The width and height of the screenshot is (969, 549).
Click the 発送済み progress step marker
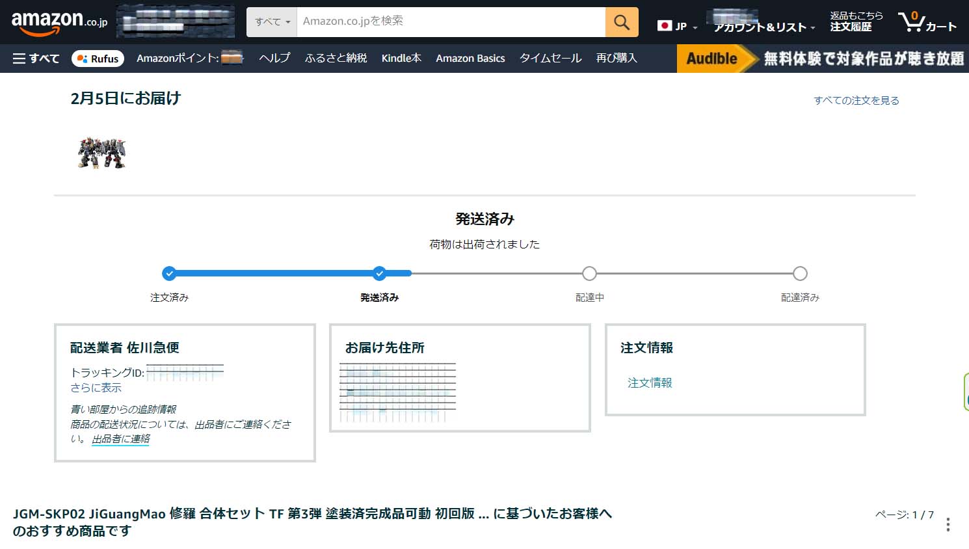pyautogui.click(x=380, y=273)
